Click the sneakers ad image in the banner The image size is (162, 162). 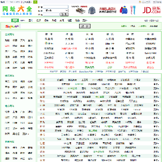[81, 11]
